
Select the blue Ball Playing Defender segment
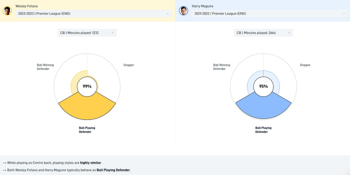pyautogui.click(x=263, y=108)
